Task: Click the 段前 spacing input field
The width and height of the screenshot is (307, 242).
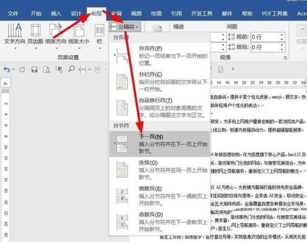Action: [x=265, y=37]
